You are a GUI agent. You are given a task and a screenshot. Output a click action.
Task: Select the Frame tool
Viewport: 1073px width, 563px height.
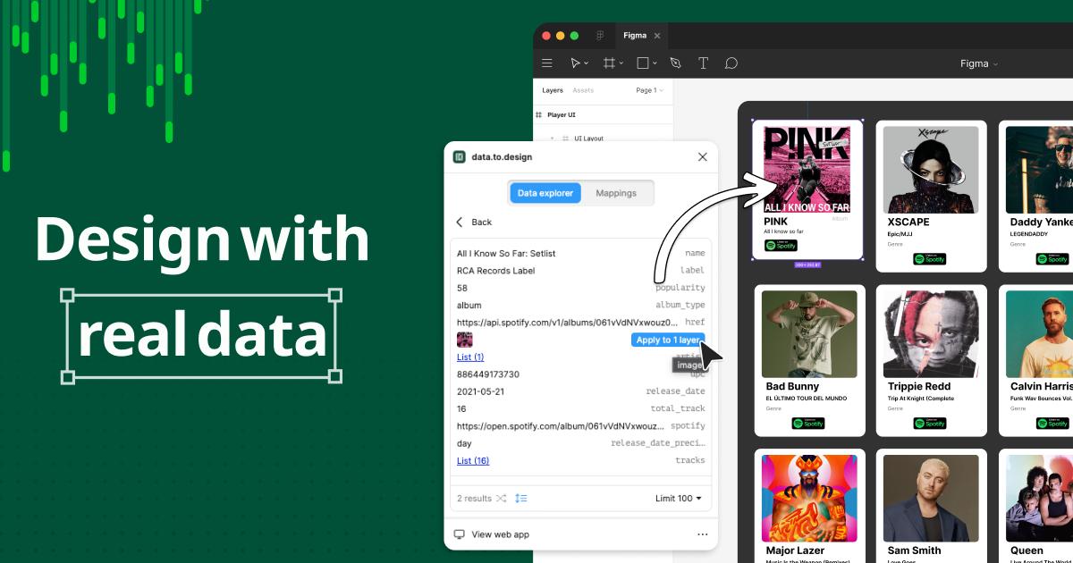[609, 63]
